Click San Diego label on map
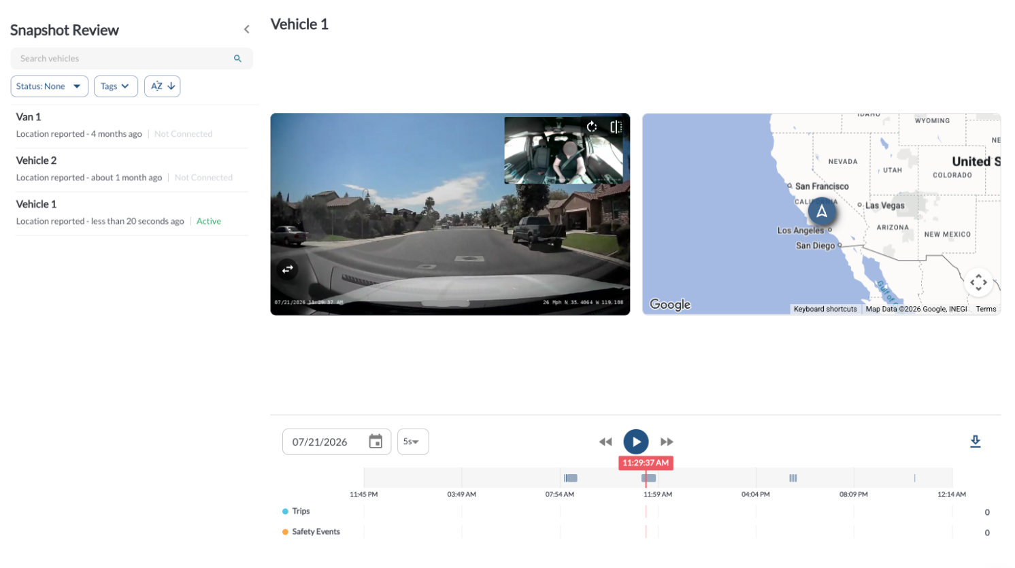1015x568 pixels. tap(815, 246)
